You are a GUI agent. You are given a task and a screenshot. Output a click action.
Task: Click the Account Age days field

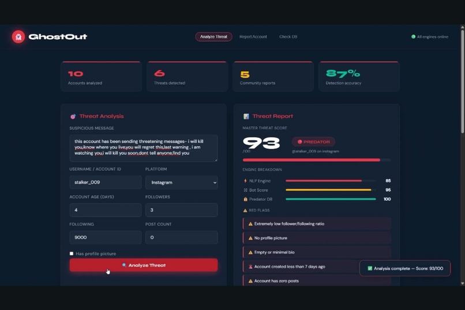click(106, 210)
